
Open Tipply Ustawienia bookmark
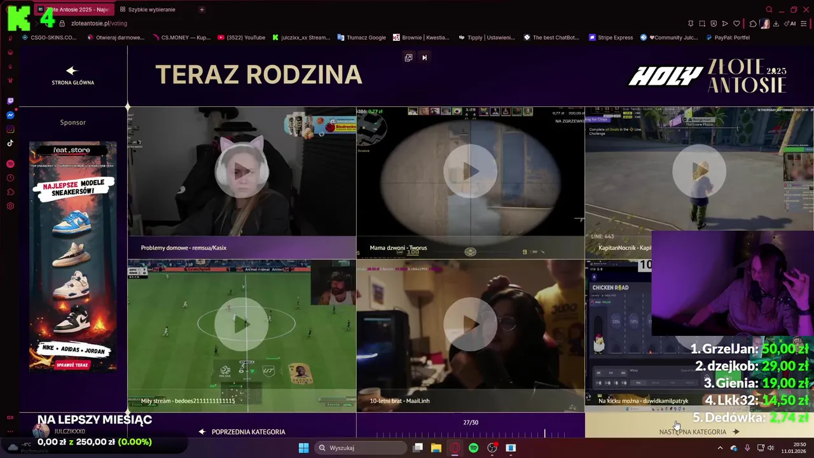pyautogui.click(x=486, y=38)
